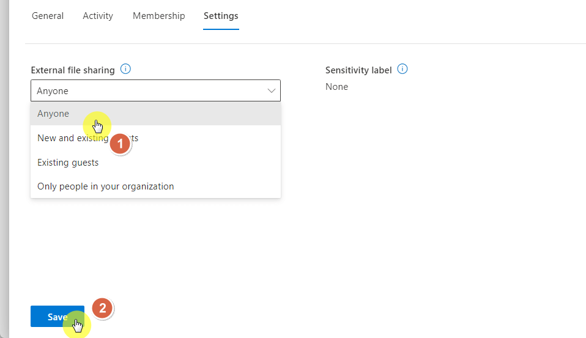Save the sharing settings

click(57, 317)
